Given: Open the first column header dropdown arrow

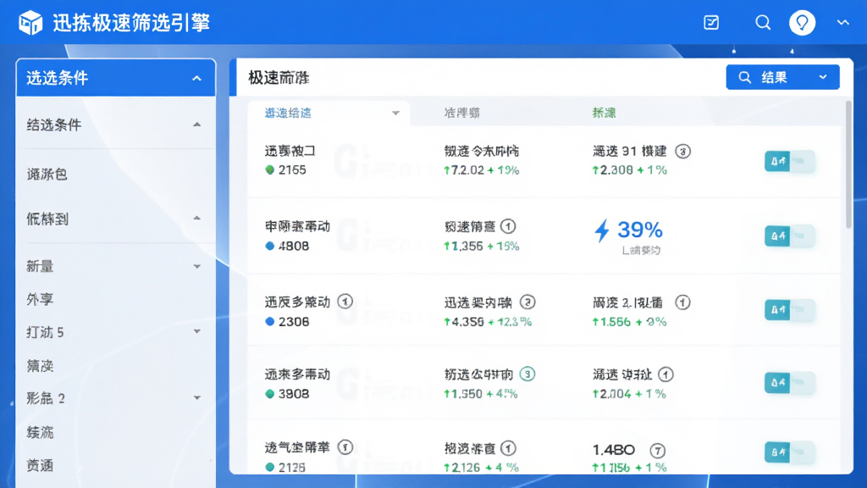Looking at the screenshot, I should click(395, 114).
